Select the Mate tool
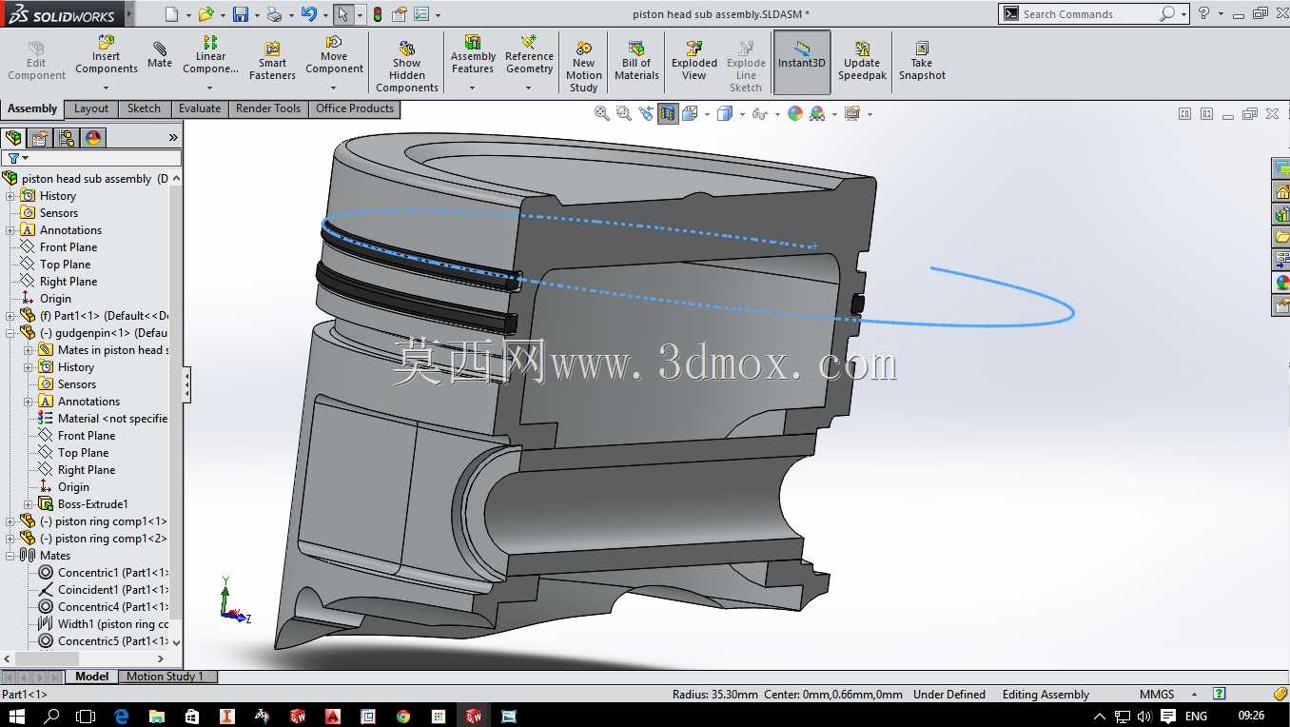The height and width of the screenshot is (727, 1290). click(x=160, y=55)
